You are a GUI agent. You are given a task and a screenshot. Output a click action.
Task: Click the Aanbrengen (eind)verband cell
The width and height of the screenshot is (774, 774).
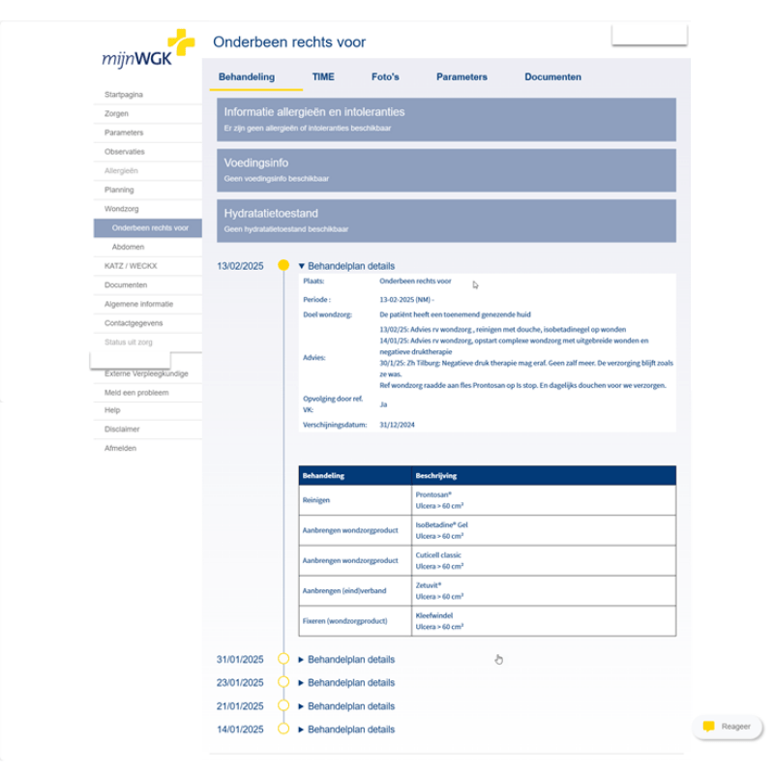355,590
